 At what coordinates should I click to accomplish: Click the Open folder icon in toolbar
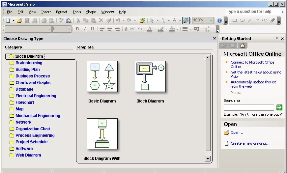pos(19,20)
